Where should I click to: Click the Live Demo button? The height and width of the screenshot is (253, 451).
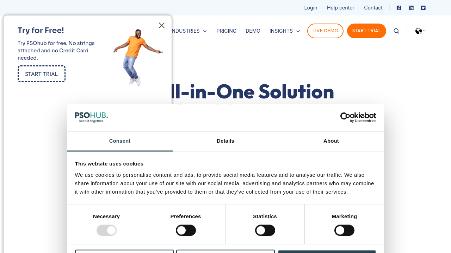325,31
